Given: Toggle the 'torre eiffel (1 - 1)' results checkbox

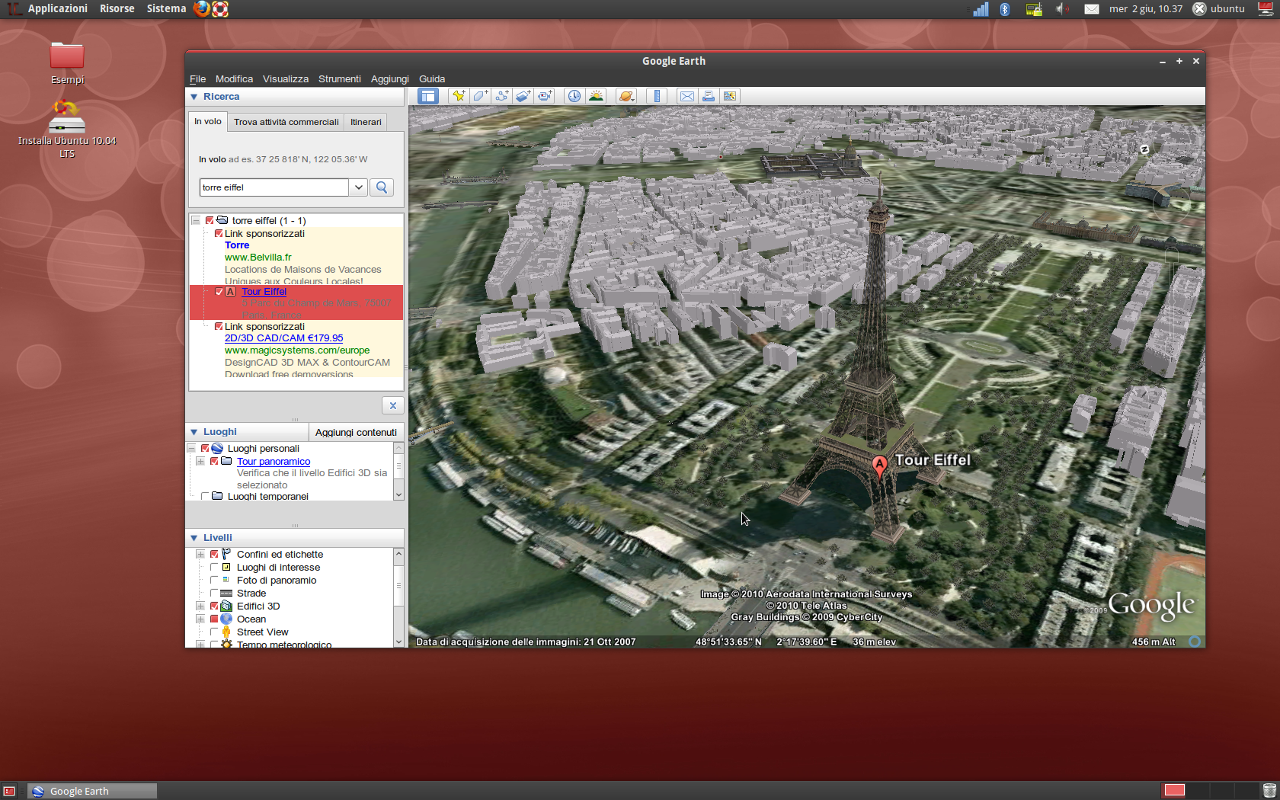Looking at the screenshot, I should pos(210,220).
